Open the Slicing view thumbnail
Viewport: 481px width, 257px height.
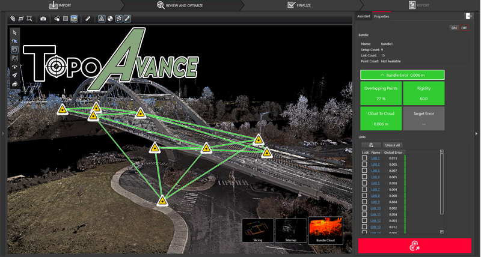258,231
